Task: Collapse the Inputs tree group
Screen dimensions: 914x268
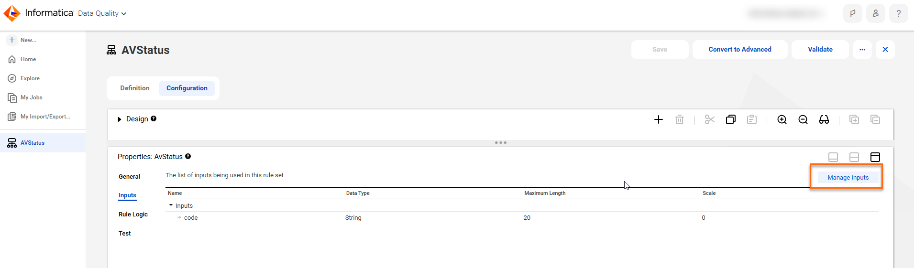Action: (x=171, y=205)
